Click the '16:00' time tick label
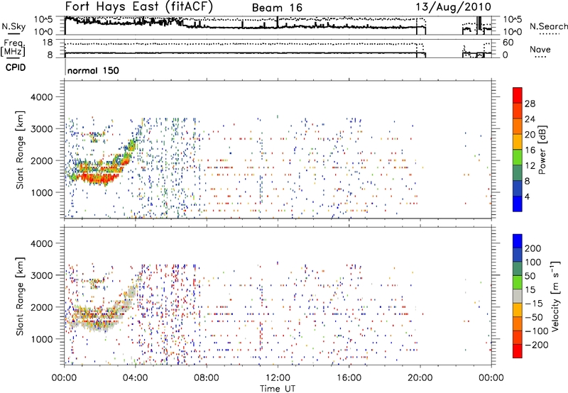This screenshot has width=568, height=393. 349,378
